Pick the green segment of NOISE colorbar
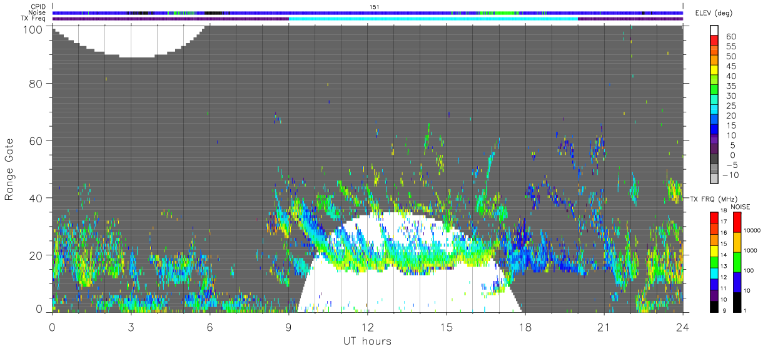Viewport: 768px width, 354px height. point(737,262)
